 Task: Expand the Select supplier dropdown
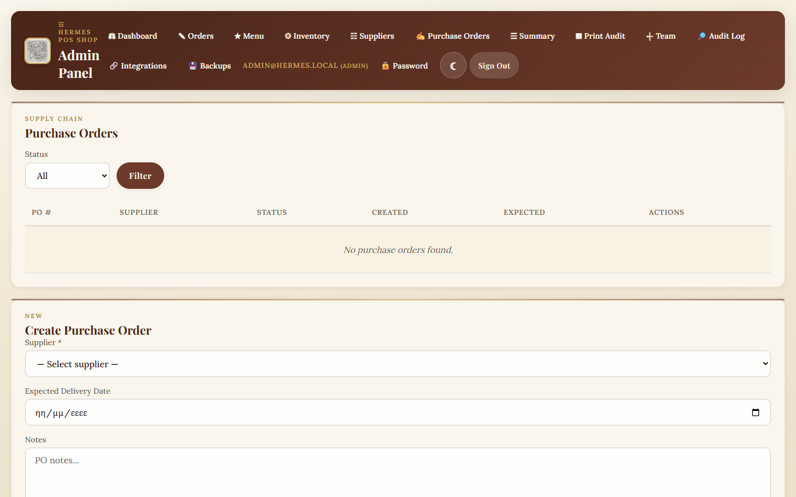pyautogui.click(x=397, y=363)
